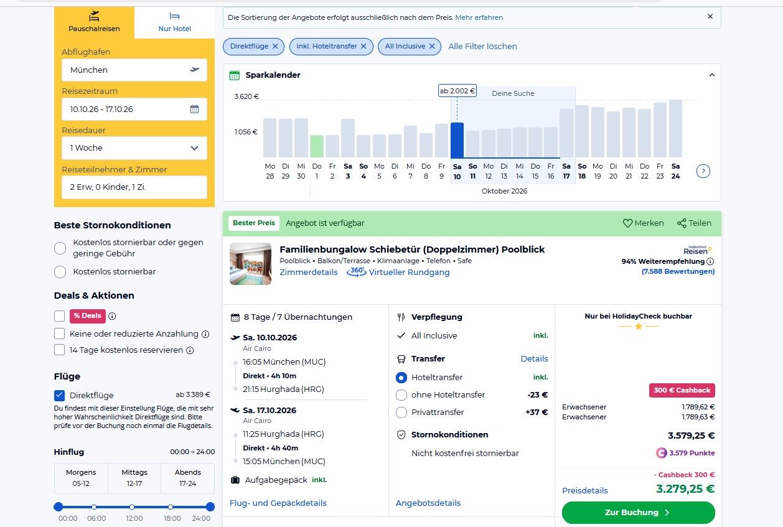This screenshot has width=783, height=527.
Task: Check Keine oder reduzierte Anzahlung
Action: coord(60,333)
